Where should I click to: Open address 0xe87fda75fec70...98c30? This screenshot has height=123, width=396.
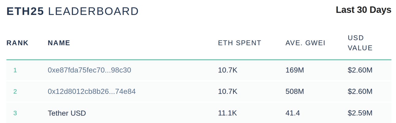(x=89, y=70)
